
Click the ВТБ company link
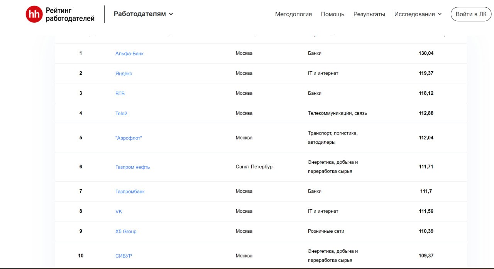coord(119,93)
